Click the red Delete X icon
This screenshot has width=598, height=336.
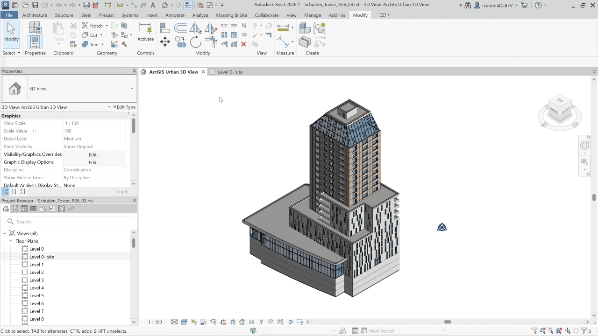(243, 44)
